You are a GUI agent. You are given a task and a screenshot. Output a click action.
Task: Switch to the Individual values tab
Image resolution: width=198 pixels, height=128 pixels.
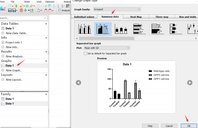84,17
